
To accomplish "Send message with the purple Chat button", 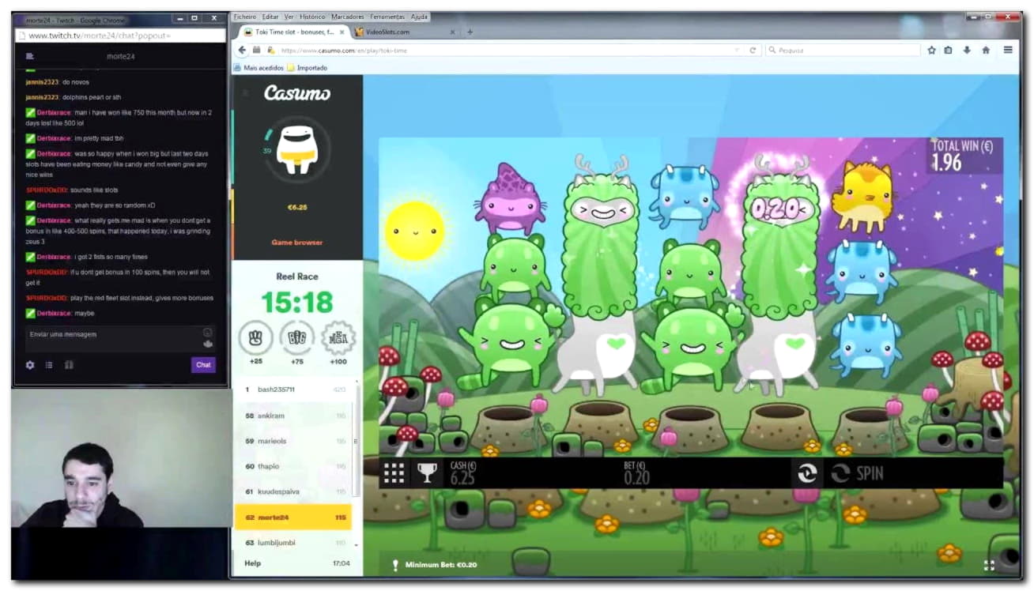I will point(203,365).
